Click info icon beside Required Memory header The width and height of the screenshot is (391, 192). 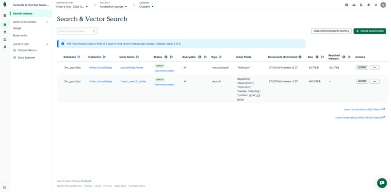[x=344, y=57]
